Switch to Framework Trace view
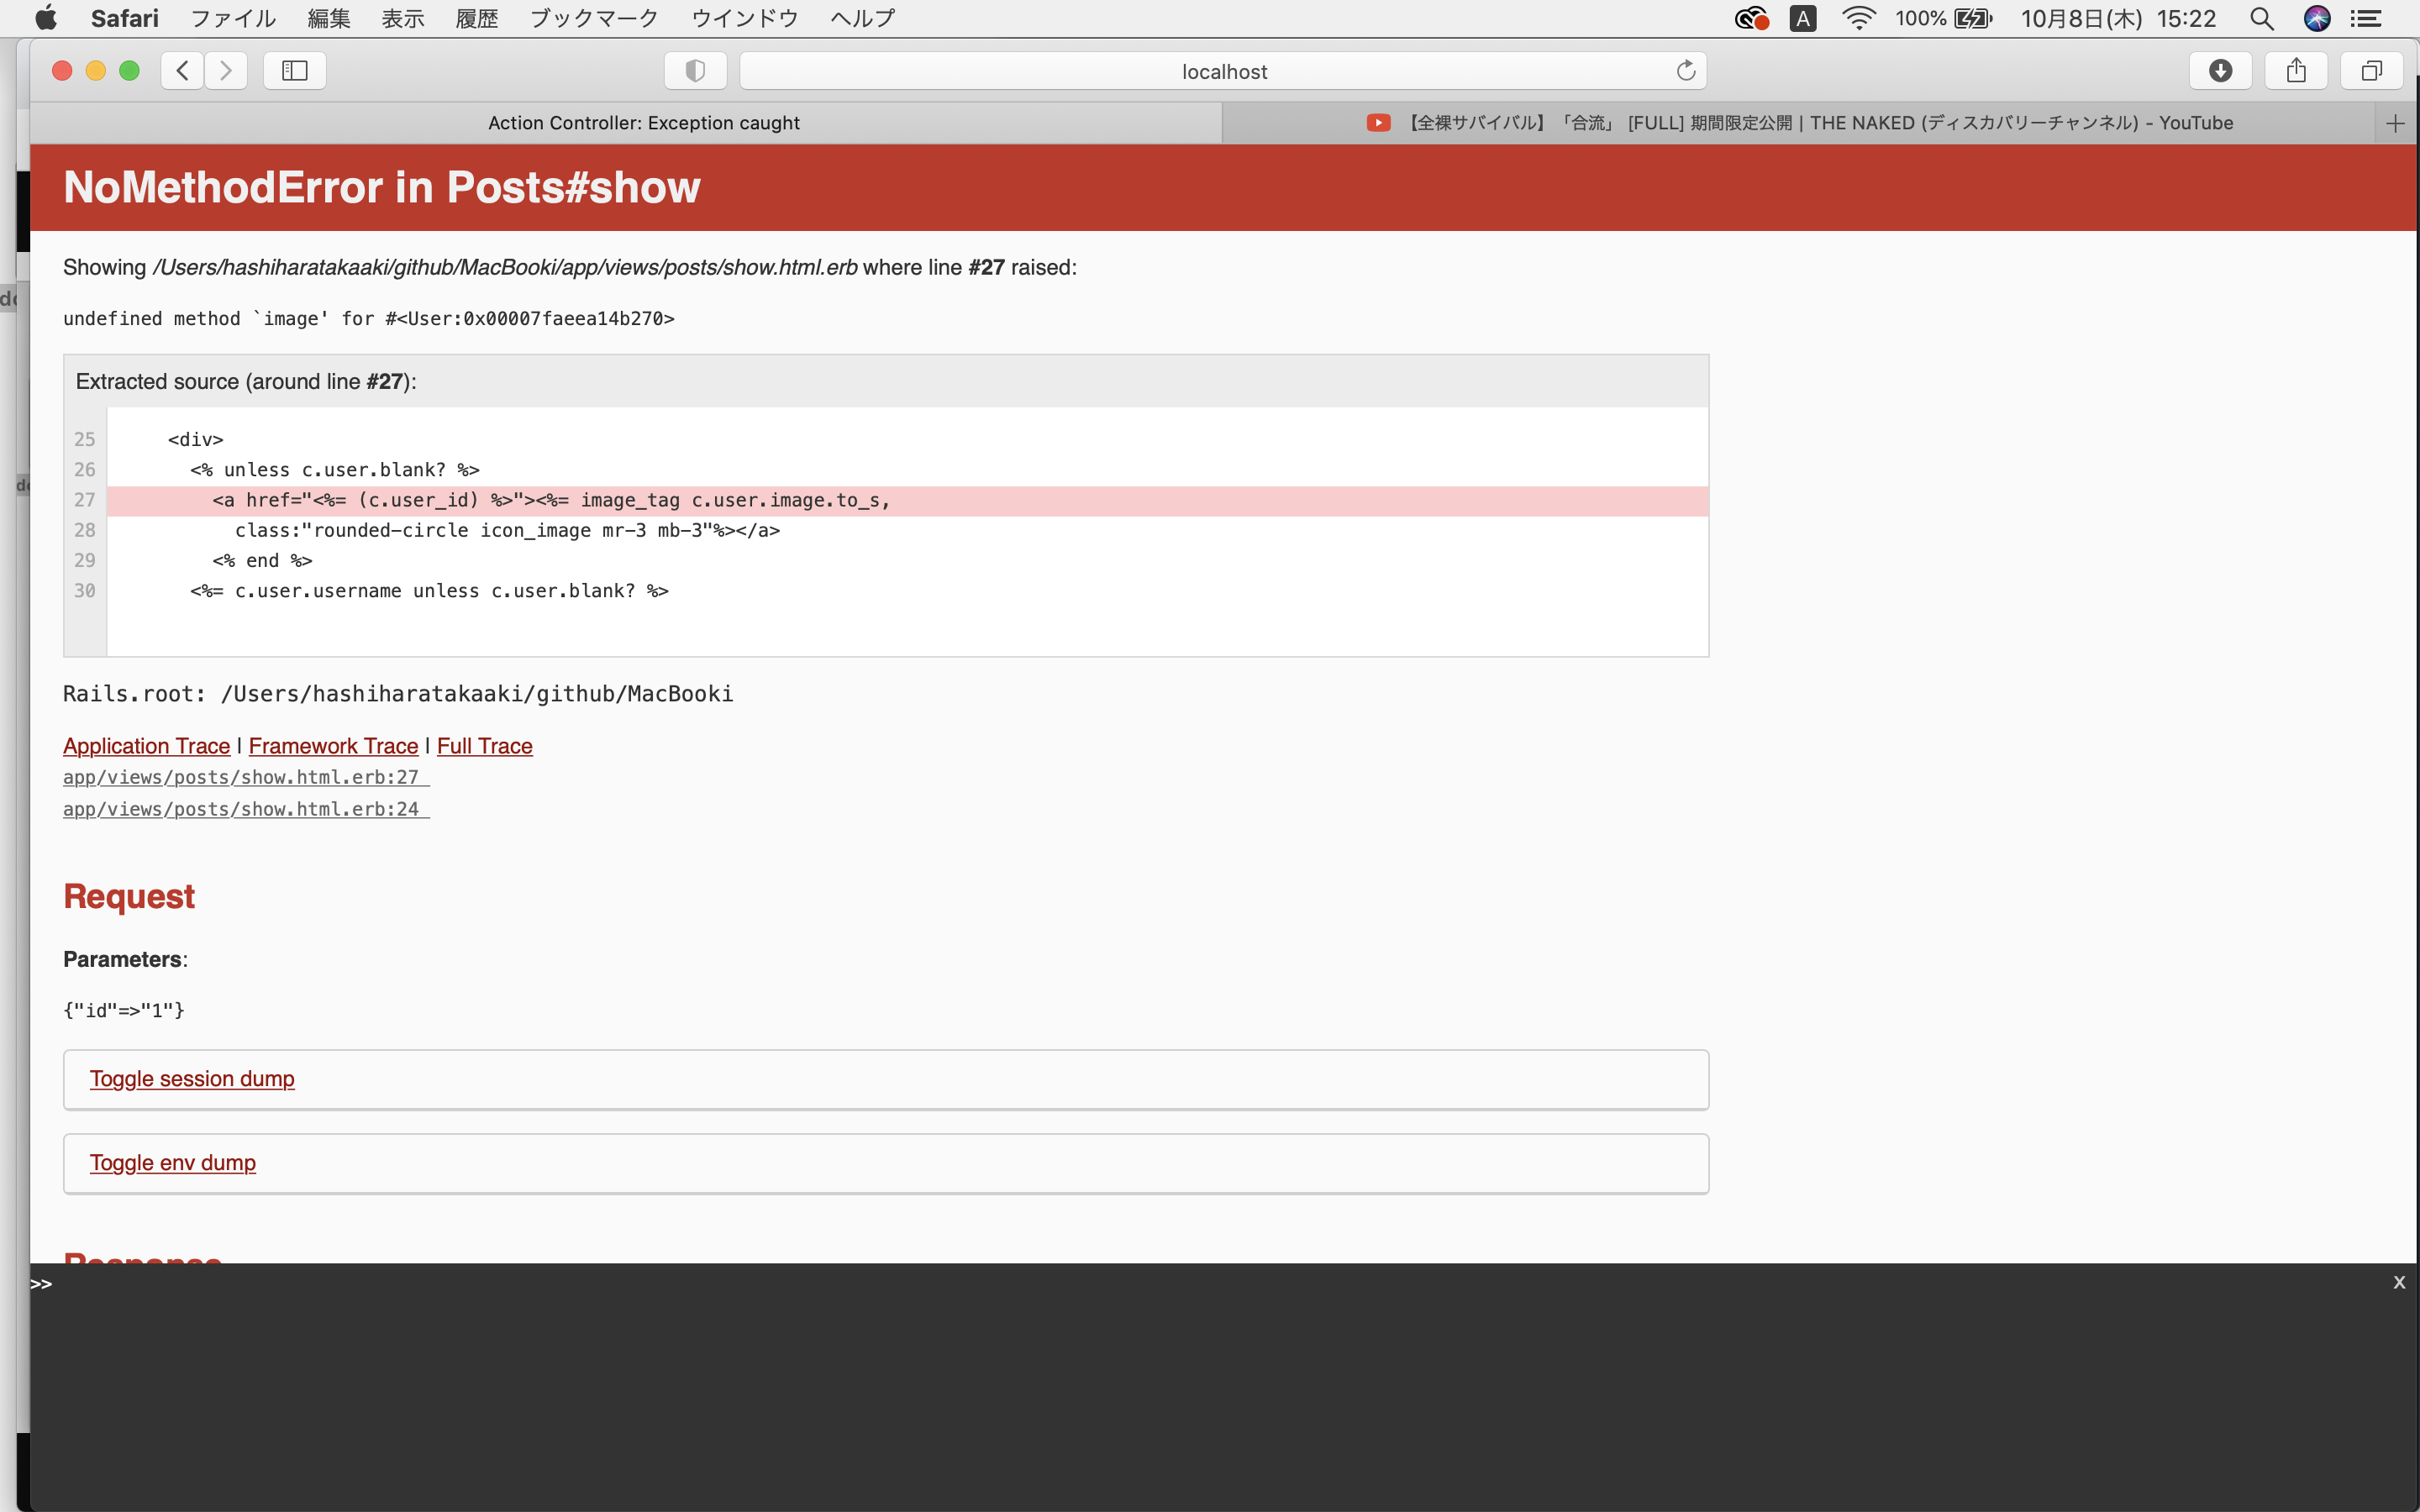 pos(333,746)
